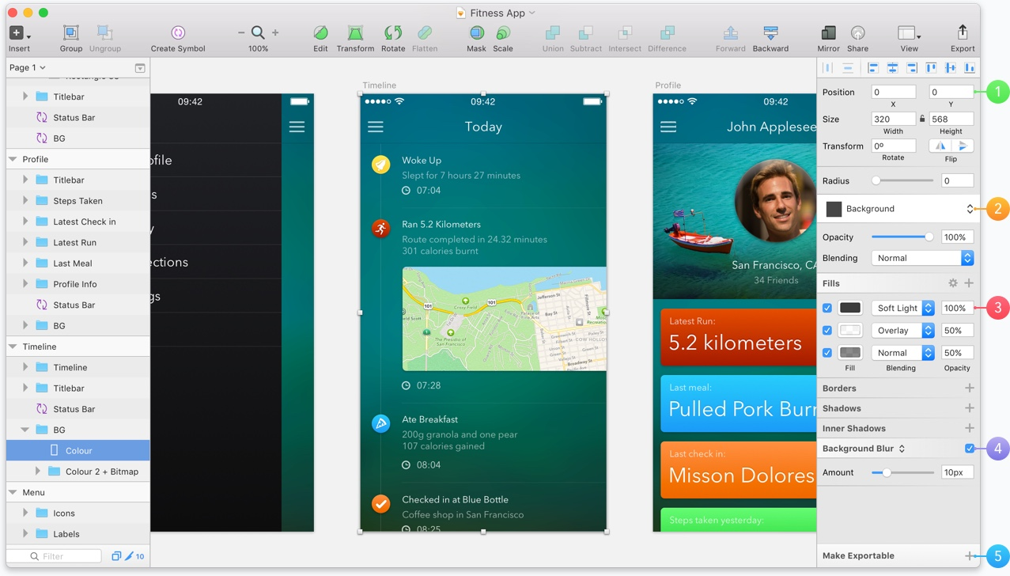Open the Fills settings gear
Image resolution: width=1010 pixels, height=576 pixels.
tap(952, 283)
